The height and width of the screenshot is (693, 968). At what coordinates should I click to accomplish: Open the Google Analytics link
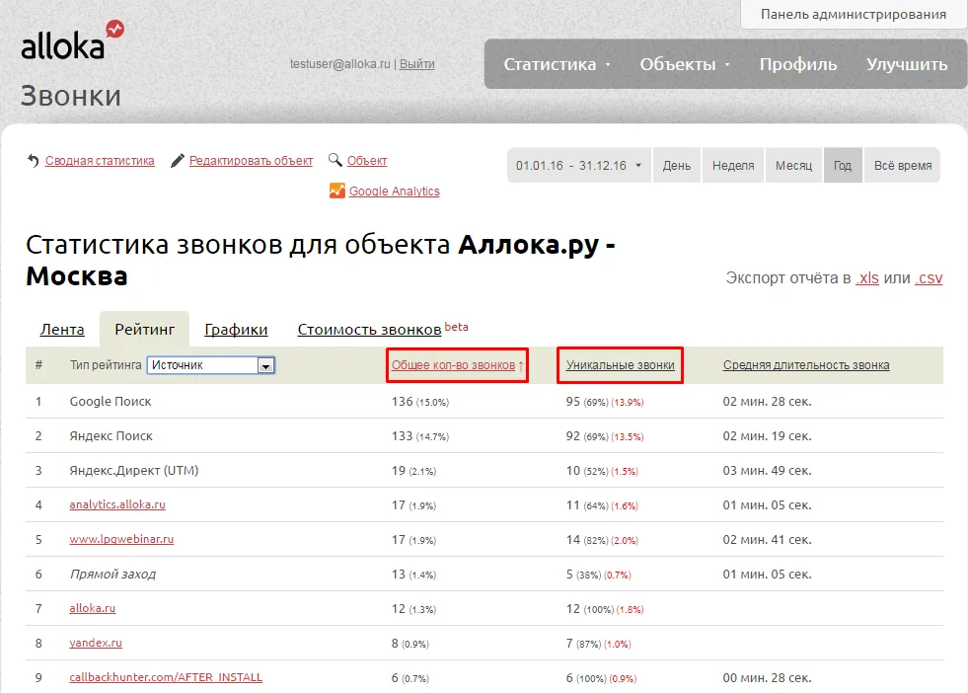click(395, 192)
